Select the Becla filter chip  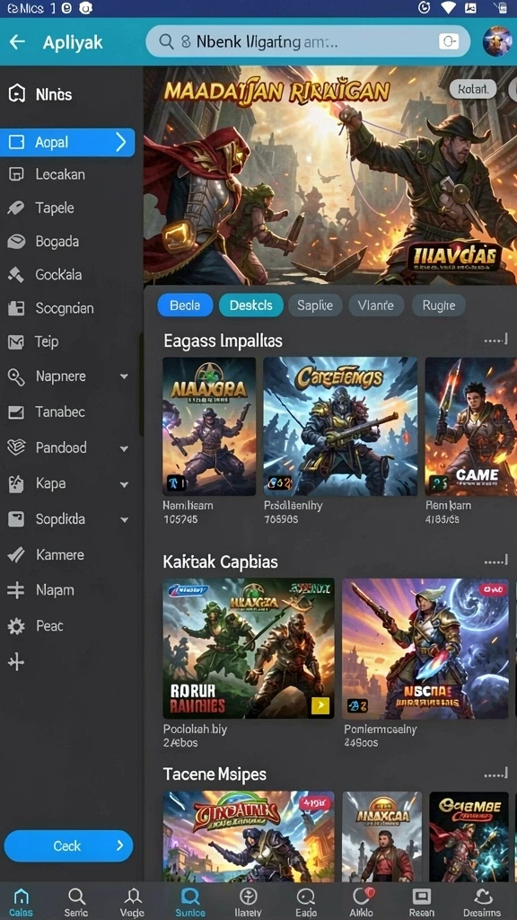point(185,305)
